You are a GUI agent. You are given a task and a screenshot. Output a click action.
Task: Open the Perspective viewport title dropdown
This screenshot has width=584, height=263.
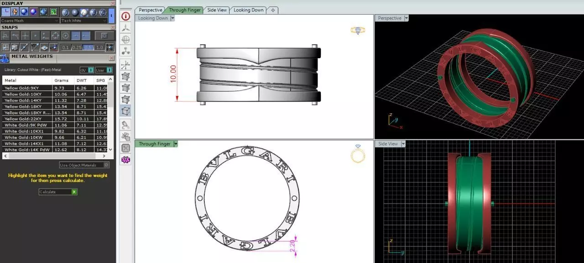click(x=406, y=18)
